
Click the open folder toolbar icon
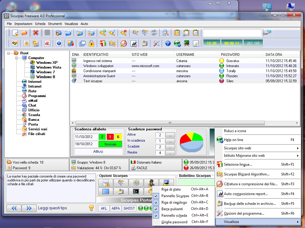24,33
